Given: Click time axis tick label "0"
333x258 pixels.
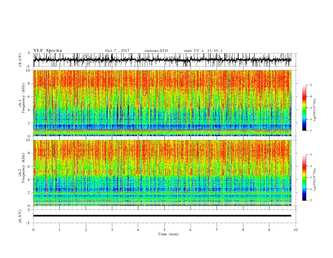Looking at the screenshot, I should [33, 230].
